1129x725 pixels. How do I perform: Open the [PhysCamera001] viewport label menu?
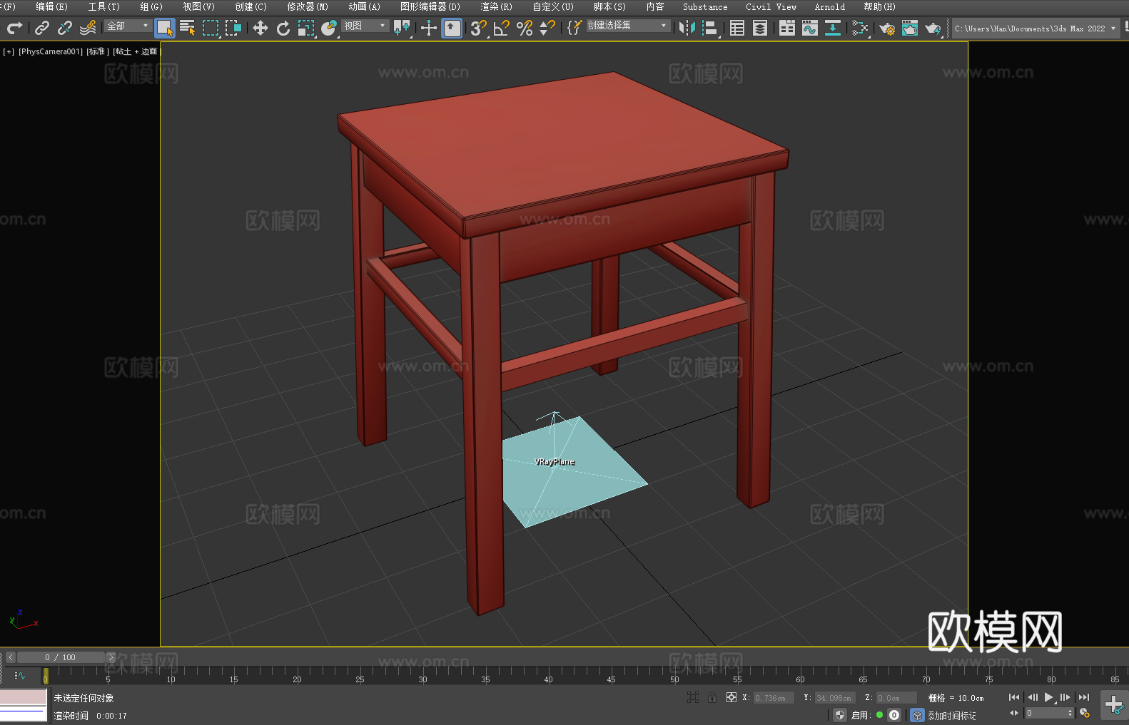coord(51,51)
